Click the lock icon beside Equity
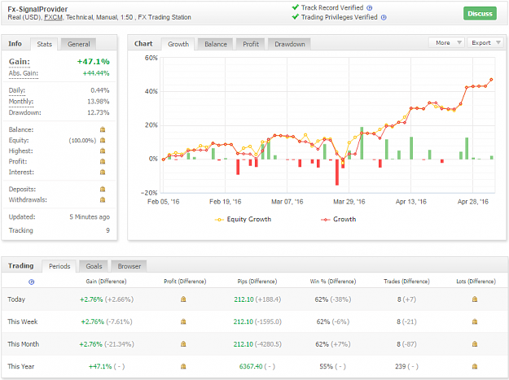Viewport: 509px width, 380px height. [103, 140]
